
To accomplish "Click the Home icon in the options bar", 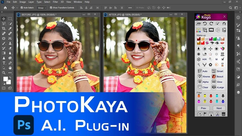I will (x=5, y=8).
